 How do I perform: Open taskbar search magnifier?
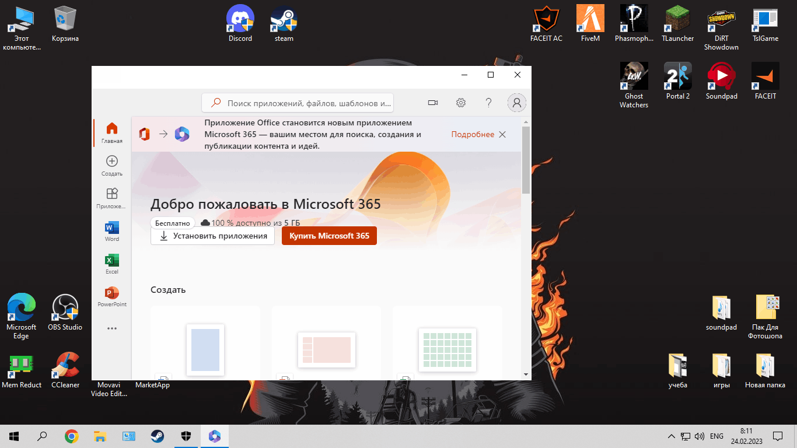click(42, 436)
